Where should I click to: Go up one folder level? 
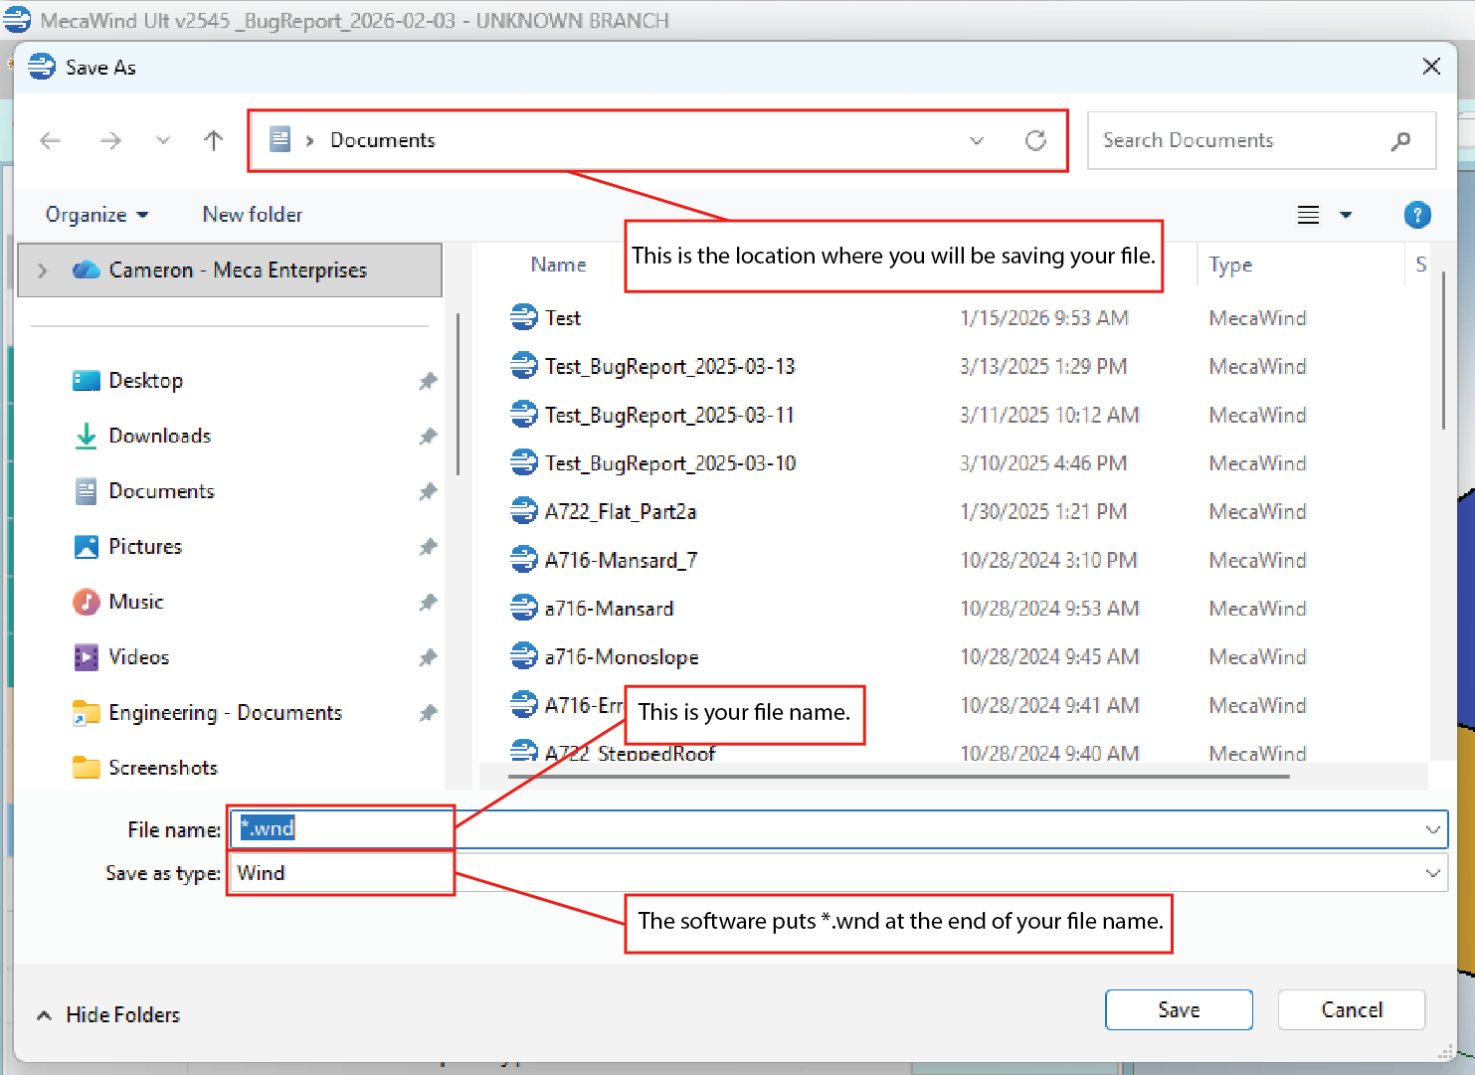(x=213, y=141)
